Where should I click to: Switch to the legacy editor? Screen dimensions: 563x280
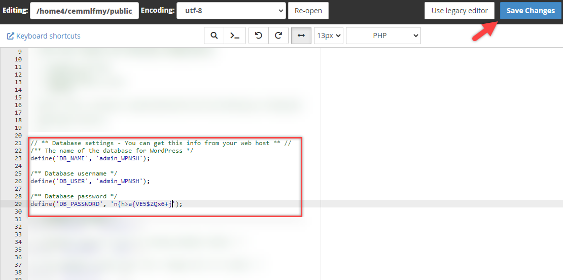460,11
